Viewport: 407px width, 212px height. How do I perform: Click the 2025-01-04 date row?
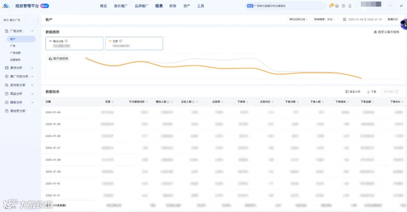pyautogui.click(x=53, y=112)
